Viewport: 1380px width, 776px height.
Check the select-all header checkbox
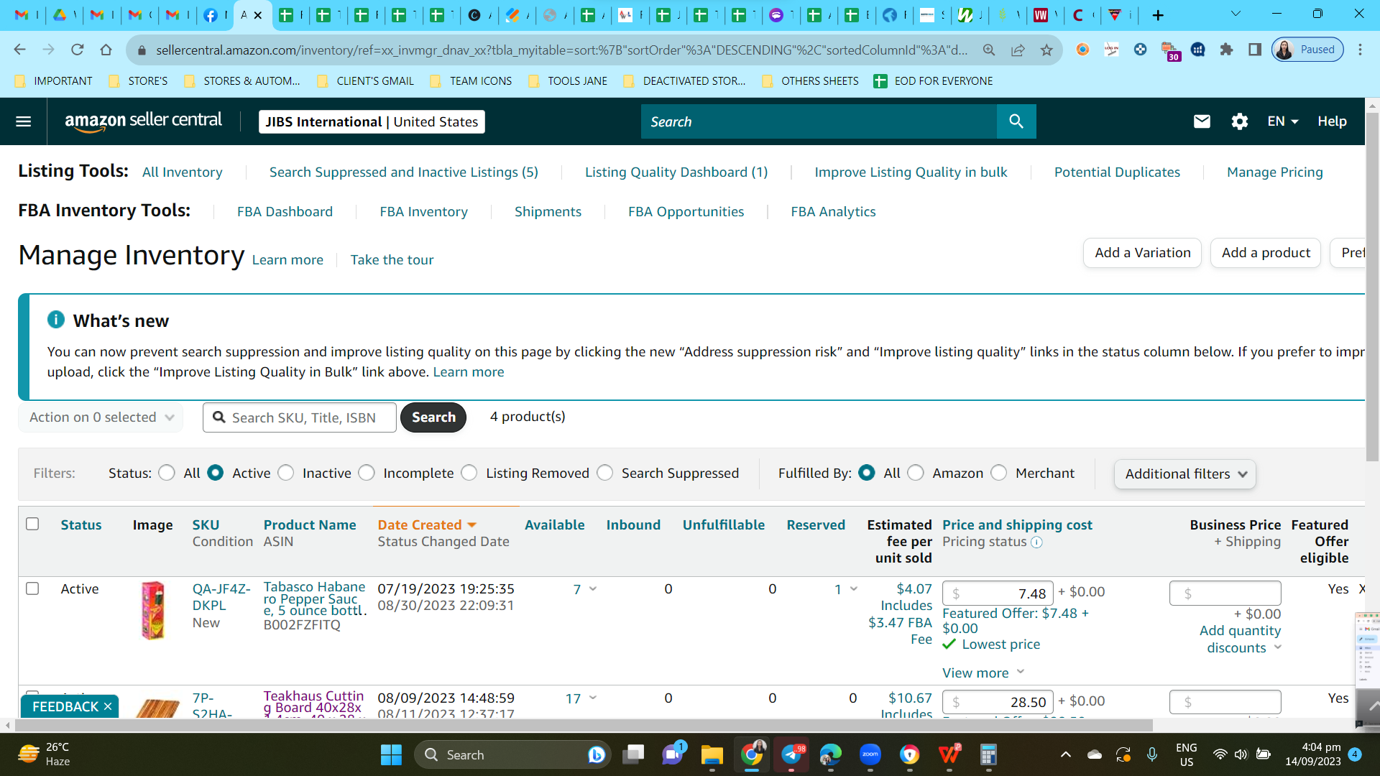coord(32,524)
